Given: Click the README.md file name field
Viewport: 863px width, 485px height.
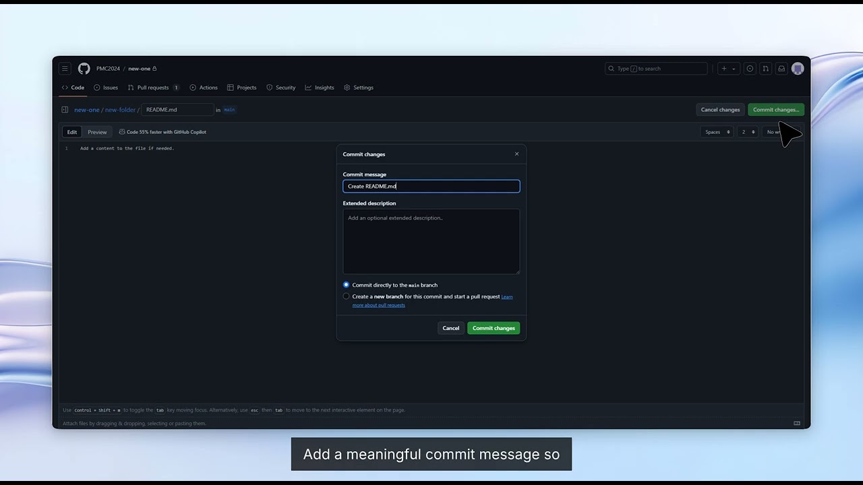Looking at the screenshot, I should [177, 110].
